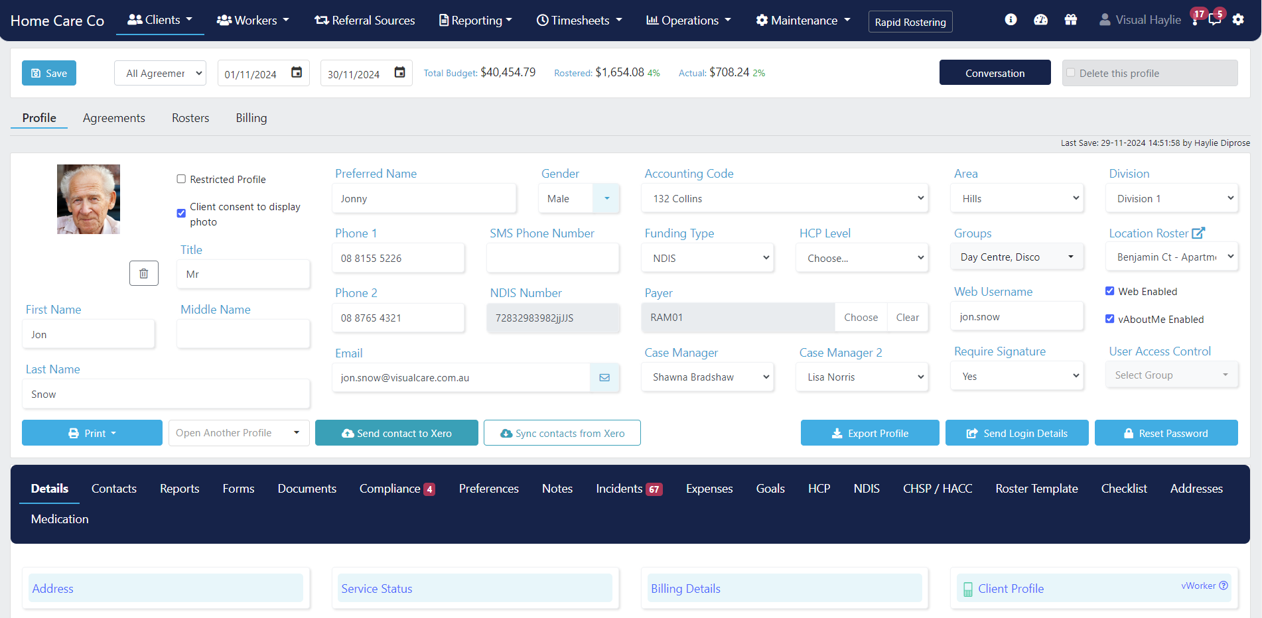This screenshot has height=618, width=1262.
Task: Open the Division dropdown
Action: coord(1172,198)
